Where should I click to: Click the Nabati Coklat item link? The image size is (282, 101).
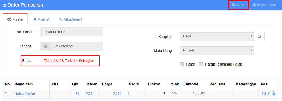pos(25,94)
